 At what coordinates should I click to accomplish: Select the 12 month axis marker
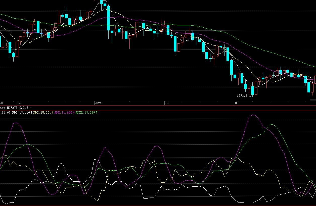pyautogui.click(x=19, y=103)
